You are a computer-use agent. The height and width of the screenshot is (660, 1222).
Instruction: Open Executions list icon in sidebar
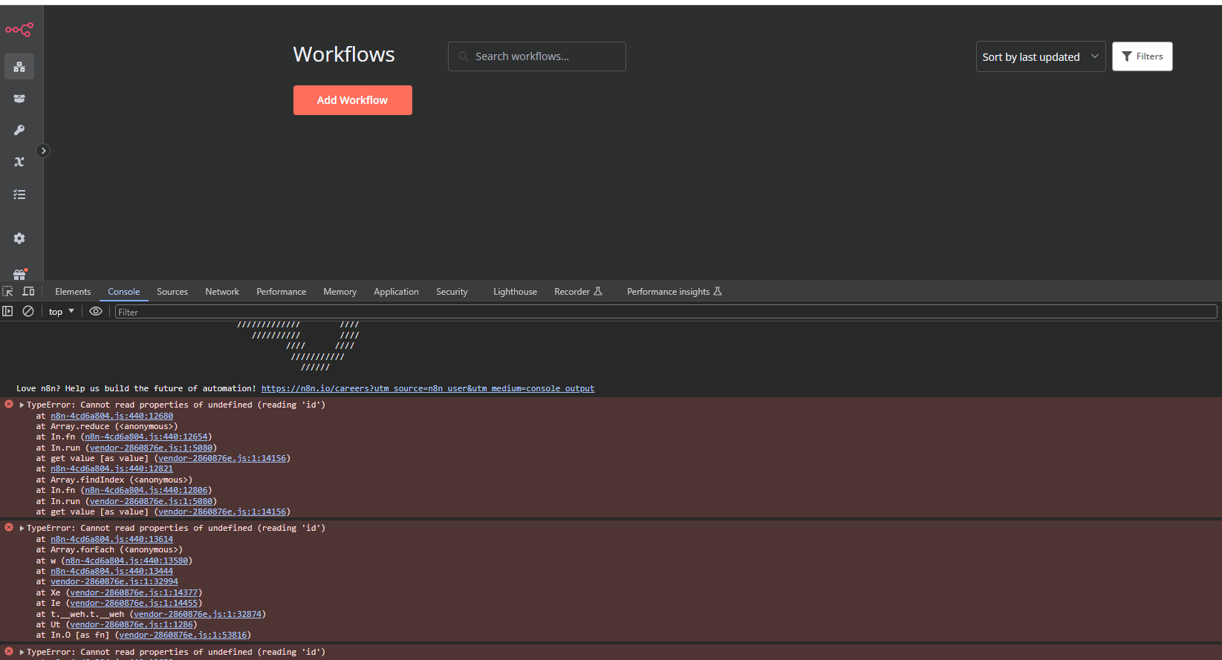pos(19,195)
